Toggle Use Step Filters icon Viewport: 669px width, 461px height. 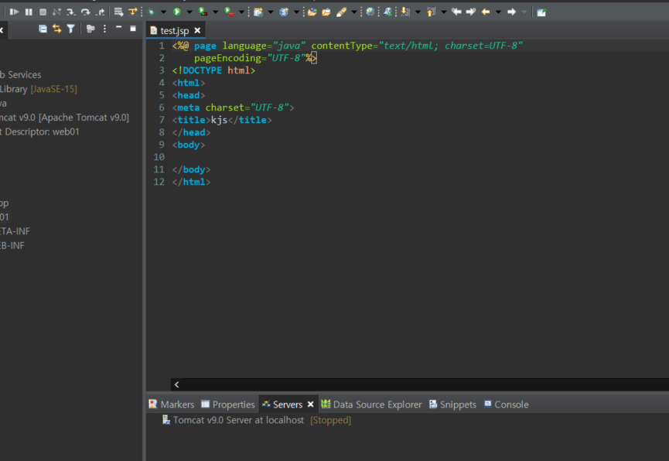tap(133, 12)
